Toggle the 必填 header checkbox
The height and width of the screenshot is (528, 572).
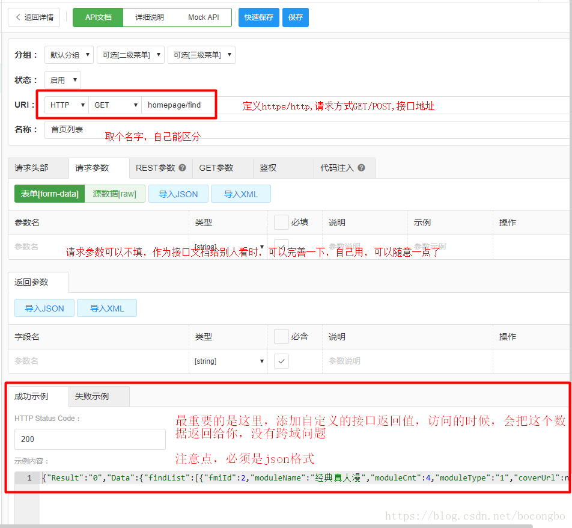click(281, 223)
